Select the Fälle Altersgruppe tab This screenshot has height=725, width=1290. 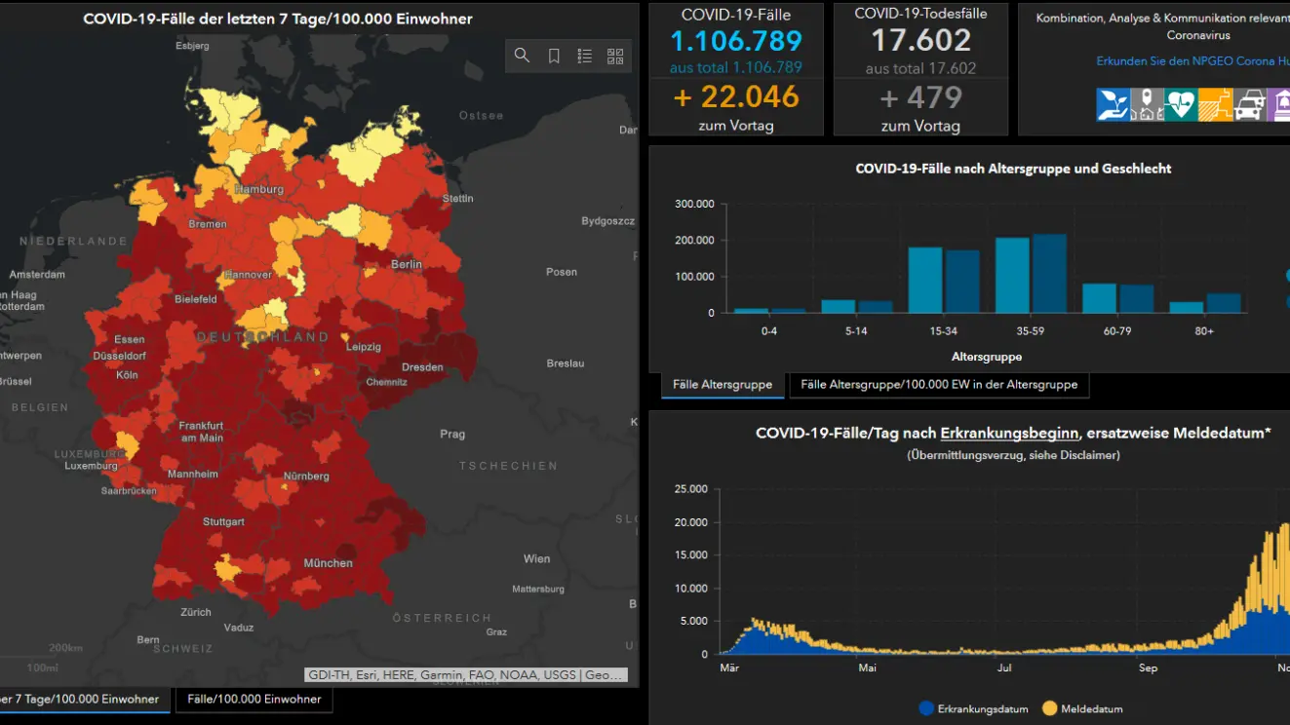722,385
